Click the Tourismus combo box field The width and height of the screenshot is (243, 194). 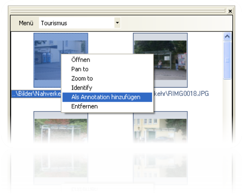(x=79, y=23)
